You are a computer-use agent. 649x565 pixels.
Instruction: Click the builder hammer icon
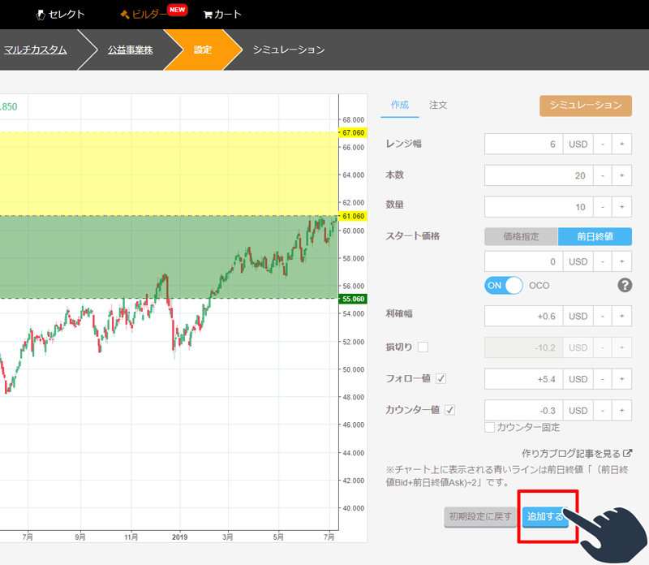pyautogui.click(x=125, y=15)
